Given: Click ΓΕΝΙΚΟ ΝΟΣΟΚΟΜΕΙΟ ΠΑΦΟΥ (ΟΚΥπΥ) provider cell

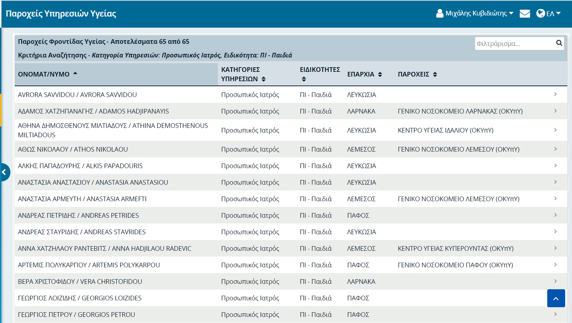Looking at the screenshot, I should 455,265.
